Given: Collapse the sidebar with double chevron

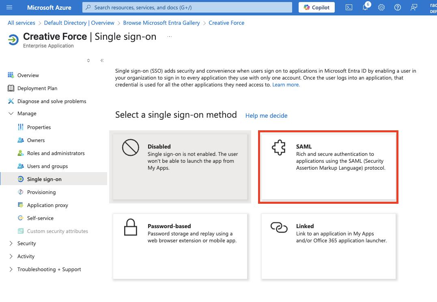Looking at the screenshot, I should [102, 60].
